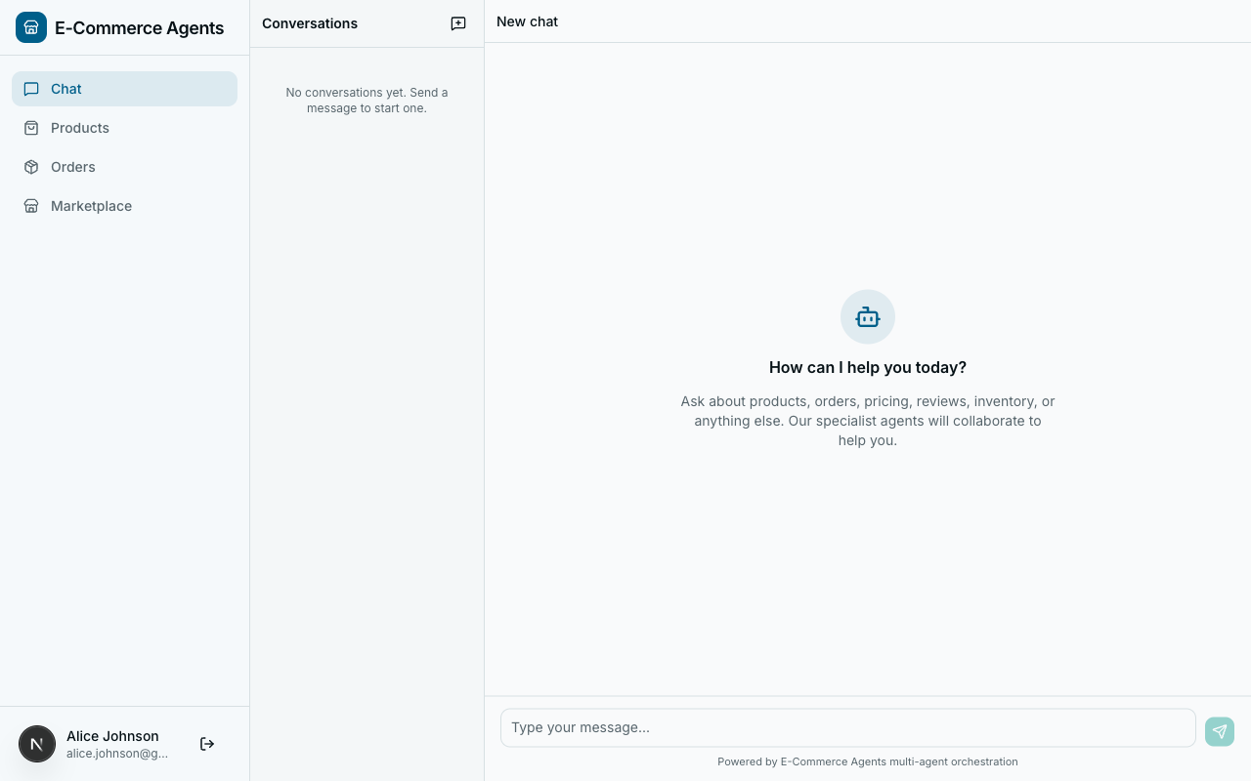
Task: Click the alice.johnson email text
Action: 116,754
